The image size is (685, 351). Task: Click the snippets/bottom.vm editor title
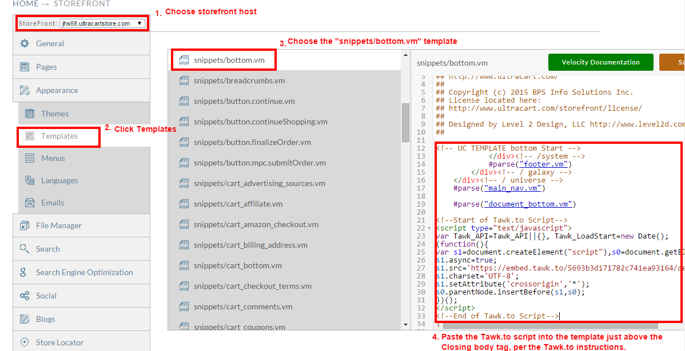pyautogui.click(x=452, y=63)
